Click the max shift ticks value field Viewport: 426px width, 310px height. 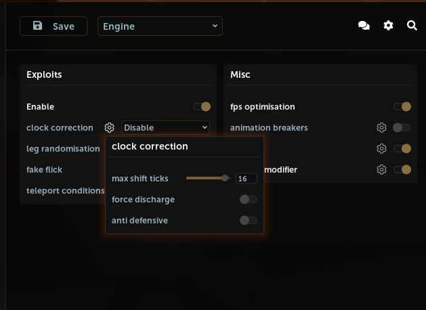click(x=247, y=178)
